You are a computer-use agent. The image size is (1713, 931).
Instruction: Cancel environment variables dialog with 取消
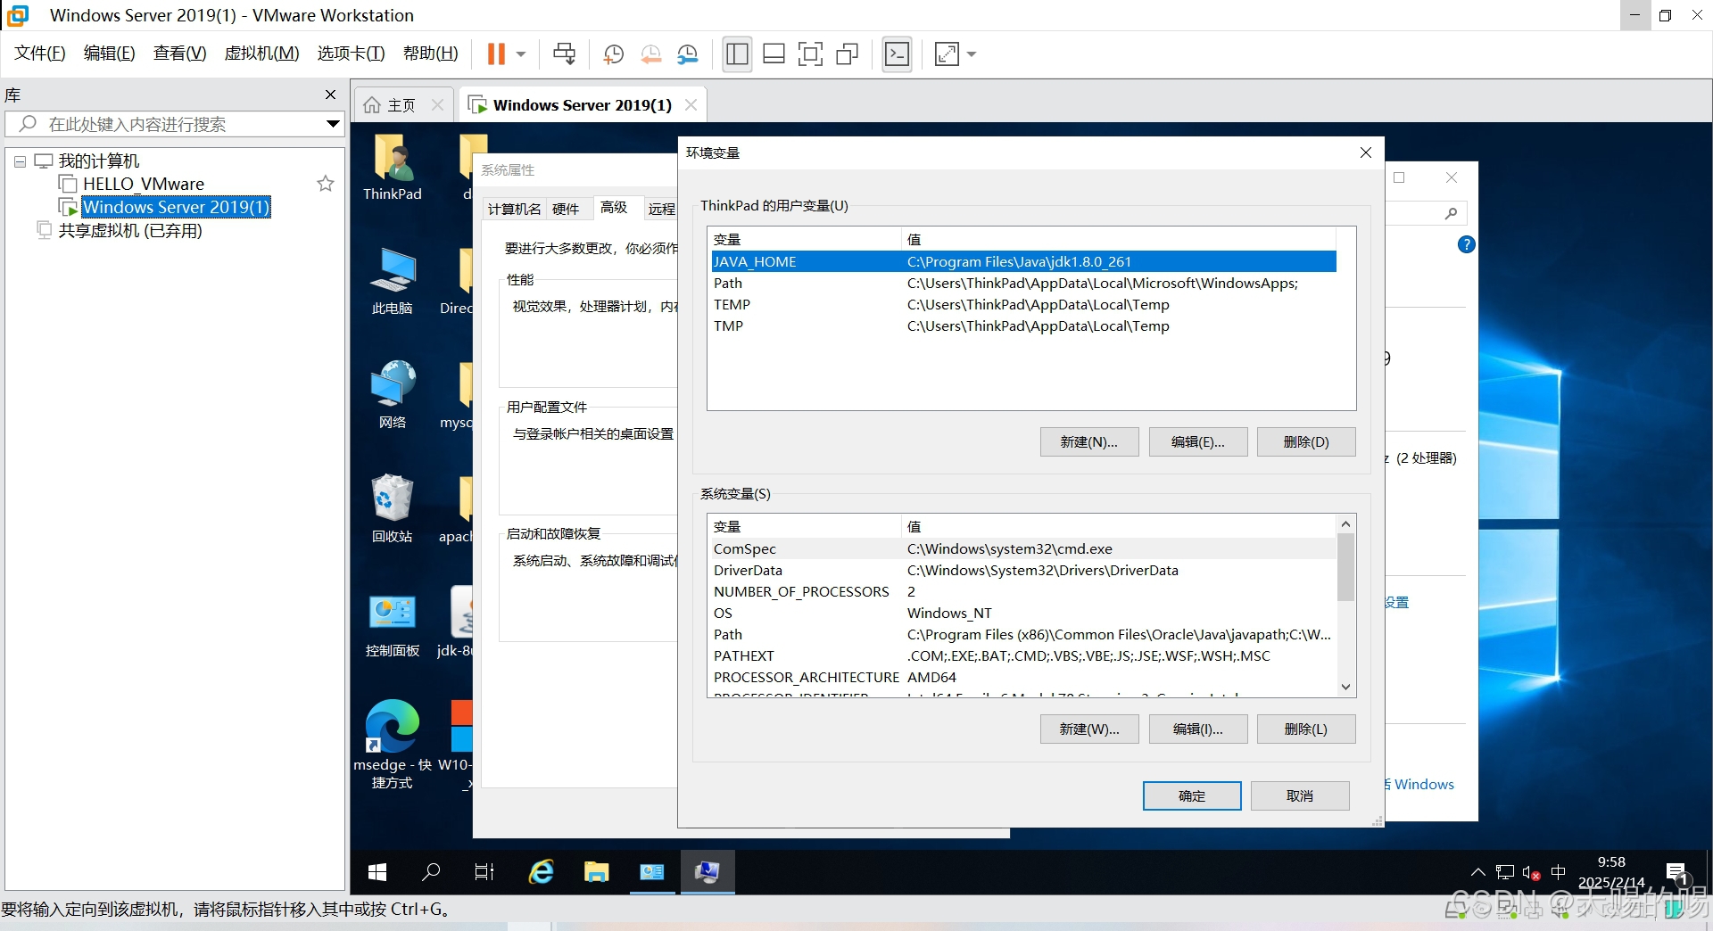tap(1300, 795)
